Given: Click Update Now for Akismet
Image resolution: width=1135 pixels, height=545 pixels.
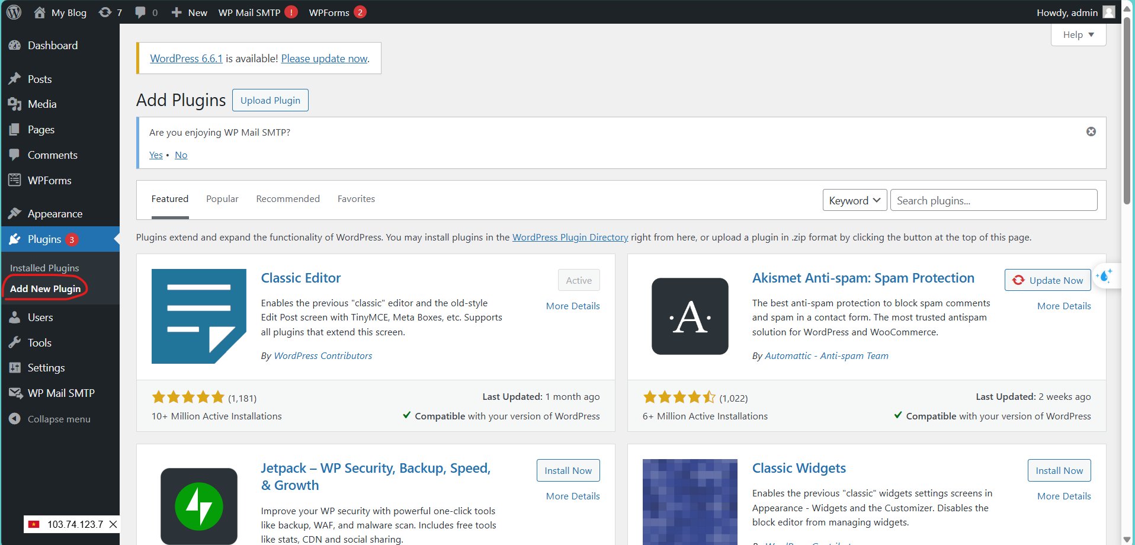Looking at the screenshot, I should pyautogui.click(x=1047, y=280).
